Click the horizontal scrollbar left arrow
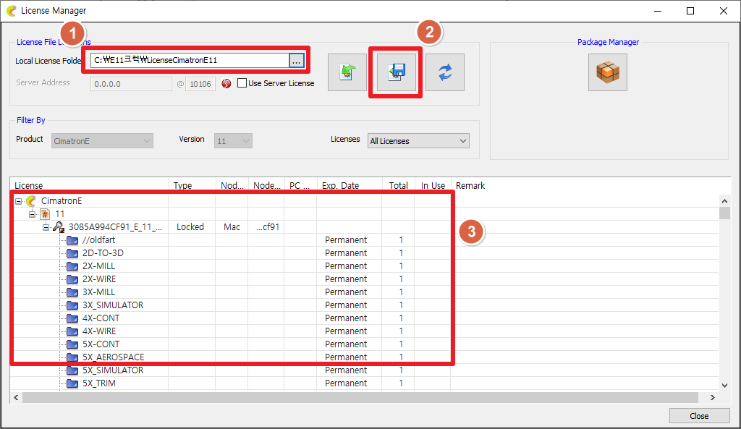The width and height of the screenshot is (741, 429). [x=16, y=398]
